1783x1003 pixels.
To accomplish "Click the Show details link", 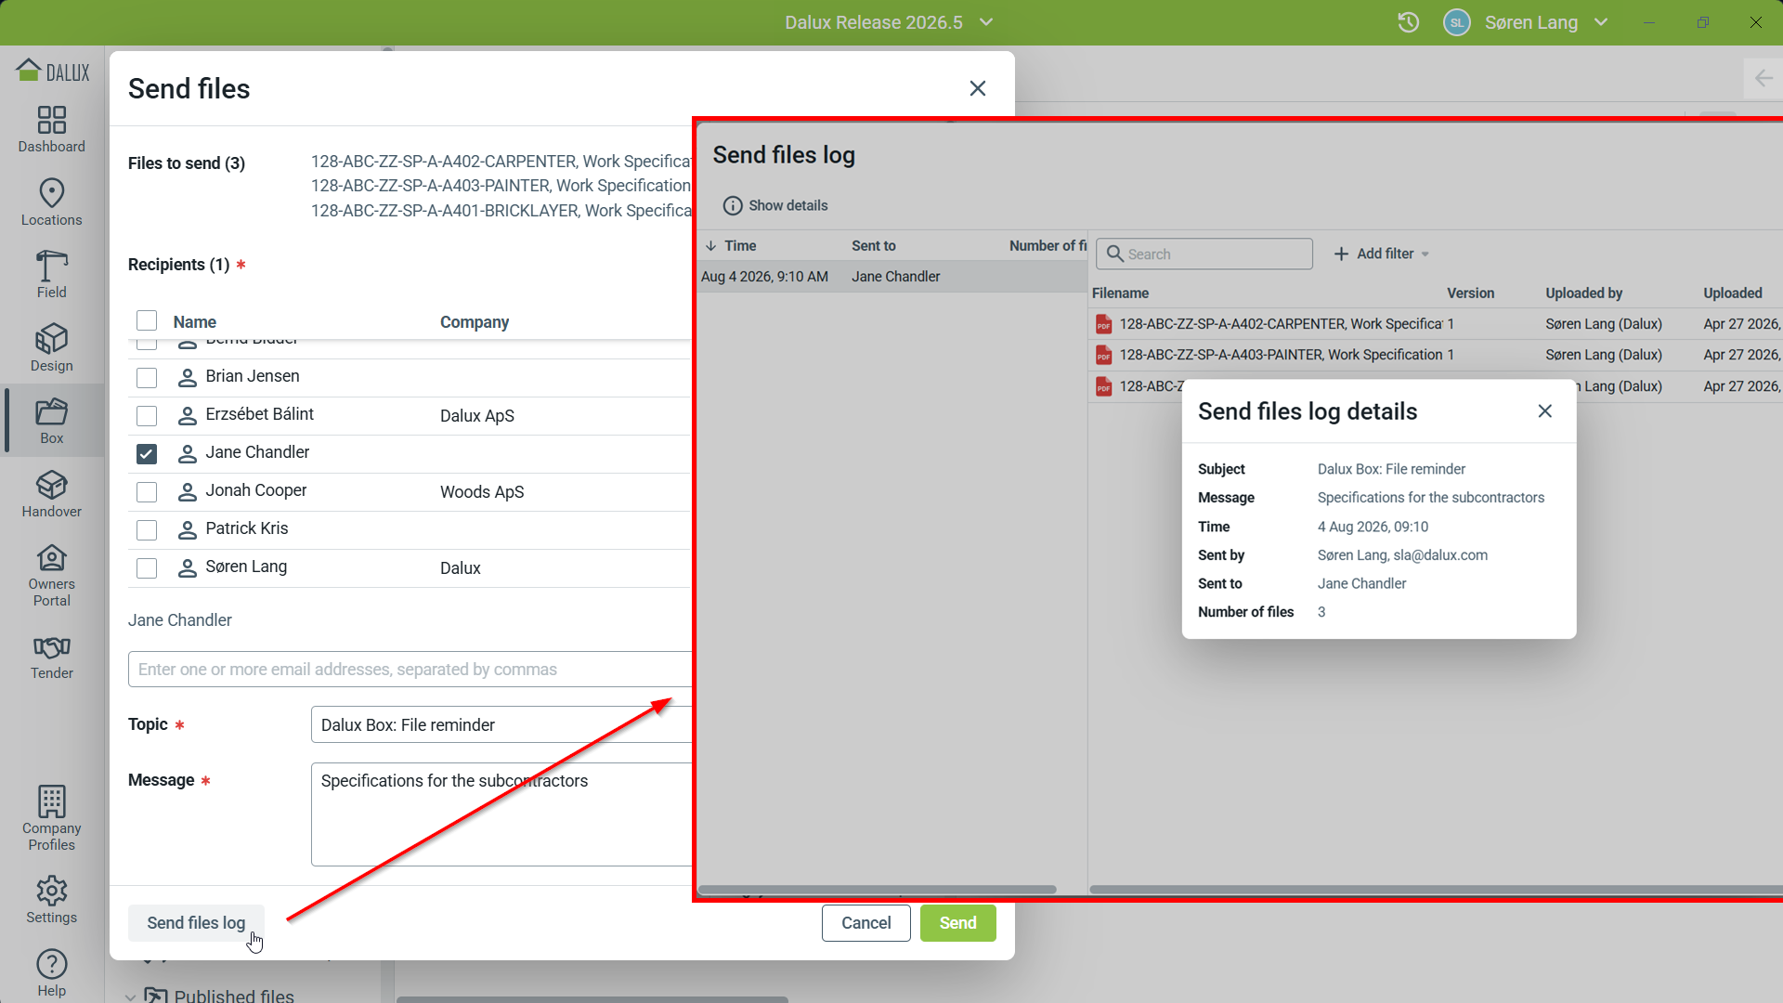I will pyautogui.click(x=788, y=206).
